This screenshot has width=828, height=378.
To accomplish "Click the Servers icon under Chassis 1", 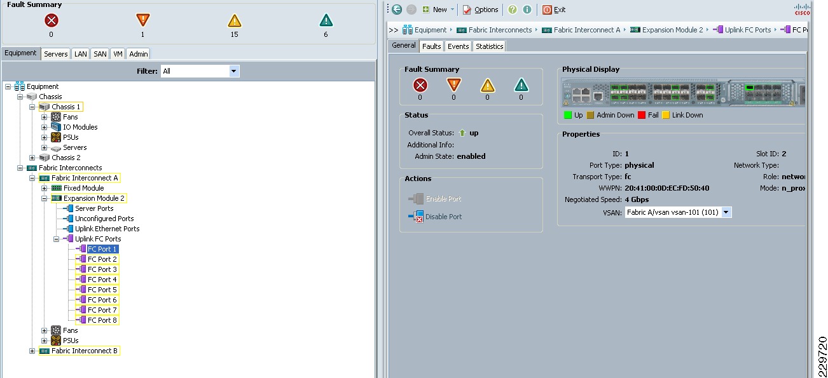I will point(56,147).
